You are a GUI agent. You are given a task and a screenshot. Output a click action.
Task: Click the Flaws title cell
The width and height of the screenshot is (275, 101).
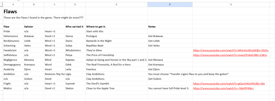coord(13,12)
